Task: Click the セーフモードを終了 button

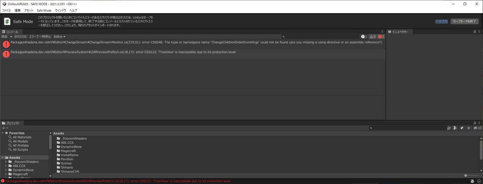Action: coord(465,21)
